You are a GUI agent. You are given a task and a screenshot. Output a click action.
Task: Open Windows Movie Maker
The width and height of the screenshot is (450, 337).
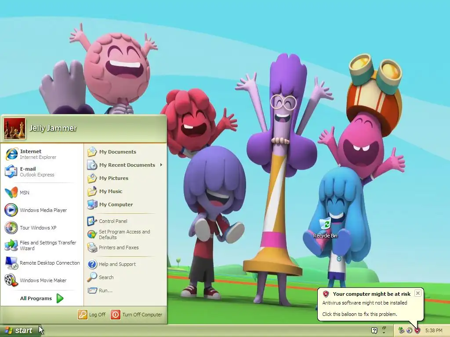tap(42, 280)
